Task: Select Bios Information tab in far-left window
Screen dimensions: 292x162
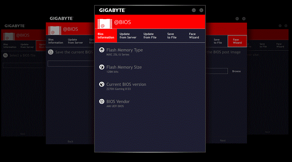Action: click(x=10, y=46)
